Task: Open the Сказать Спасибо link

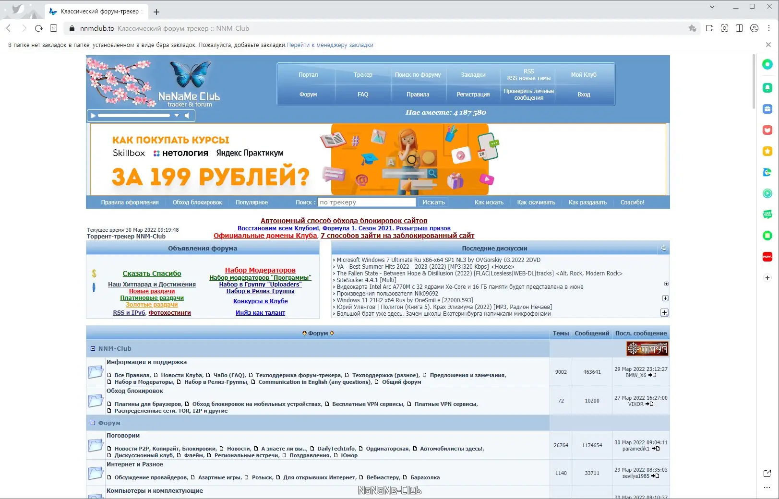Action: tap(152, 273)
